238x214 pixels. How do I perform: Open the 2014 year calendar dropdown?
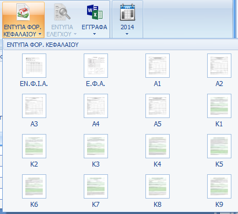click(x=127, y=20)
